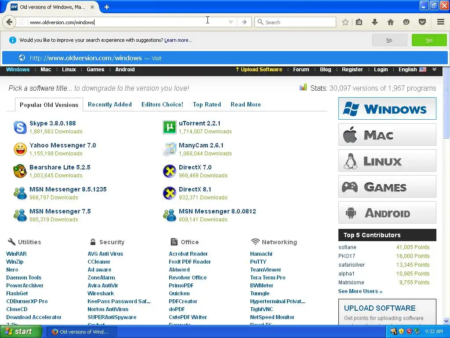Screen dimensions: 450x338
Task: Open the WinRAR link
Action: pos(16,254)
